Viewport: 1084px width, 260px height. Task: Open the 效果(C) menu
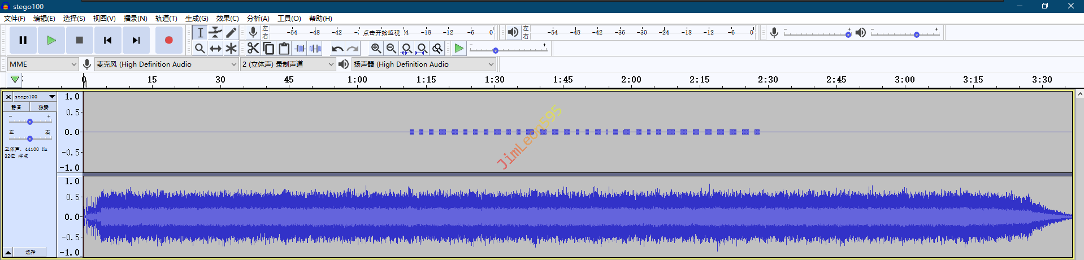tap(227, 19)
